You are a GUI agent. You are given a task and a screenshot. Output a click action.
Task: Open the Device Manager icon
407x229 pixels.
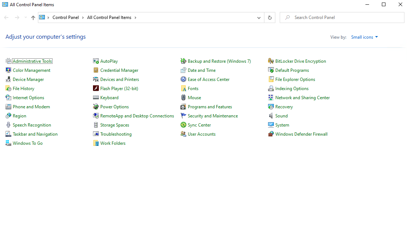pyautogui.click(x=8, y=79)
